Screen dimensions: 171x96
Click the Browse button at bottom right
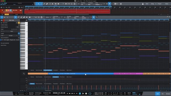point(168,94)
